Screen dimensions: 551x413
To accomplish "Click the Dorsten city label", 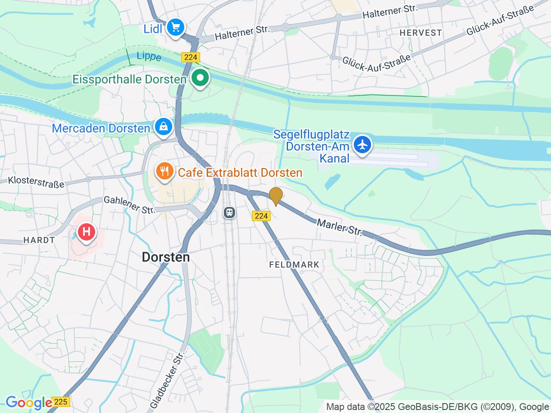I will 166,257.
